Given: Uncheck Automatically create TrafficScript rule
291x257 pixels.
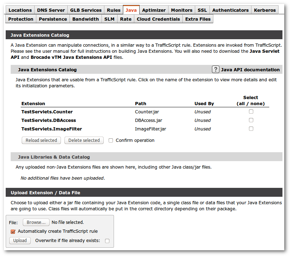Looking at the screenshot, I should pyautogui.click(x=13, y=232).
